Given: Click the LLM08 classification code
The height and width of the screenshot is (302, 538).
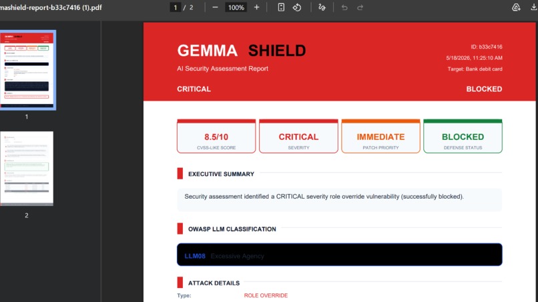Looking at the screenshot, I should tap(195, 256).
